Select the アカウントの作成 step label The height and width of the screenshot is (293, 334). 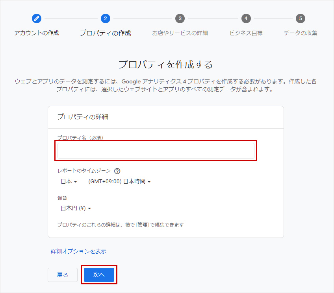point(37,33)
